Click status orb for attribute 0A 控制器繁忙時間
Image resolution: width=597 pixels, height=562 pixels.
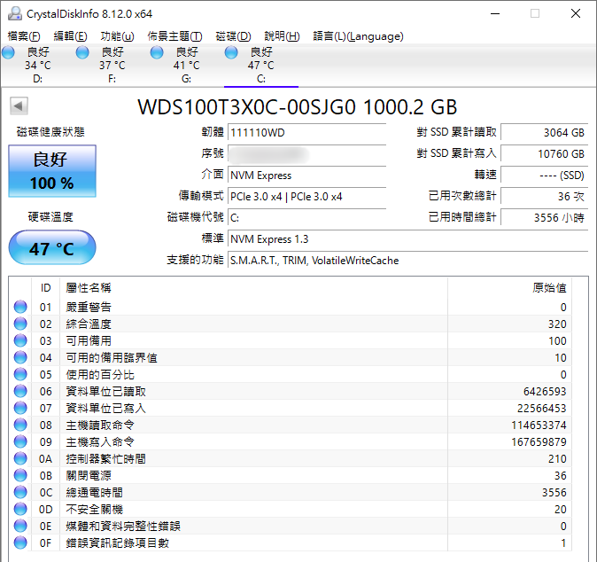[x=20, y=458]
